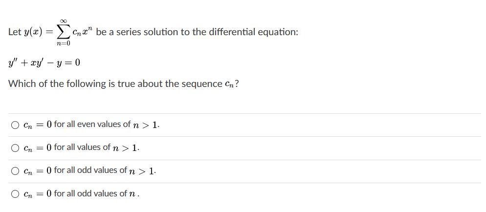Screen dimensions: 486x212
Task: Click the c_n symbol in the third option
Action: point(28,171)
